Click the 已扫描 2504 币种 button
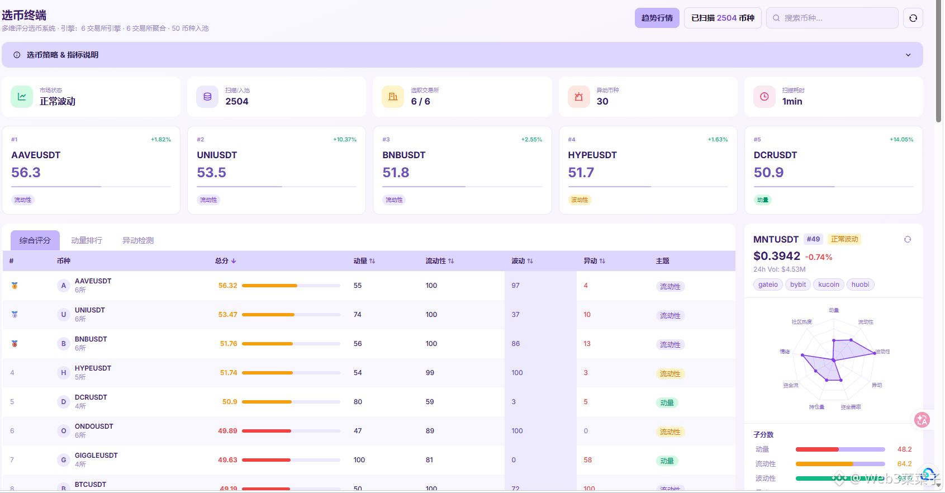The height and width of the screenshot is (493, 945). click(x=723, y=18)
